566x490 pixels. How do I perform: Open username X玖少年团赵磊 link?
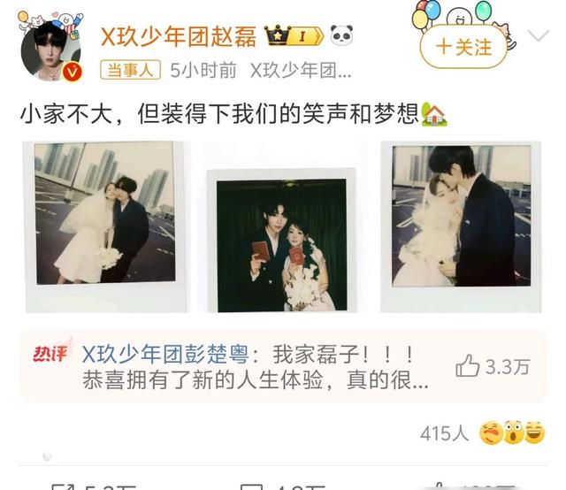click(179, 36)
